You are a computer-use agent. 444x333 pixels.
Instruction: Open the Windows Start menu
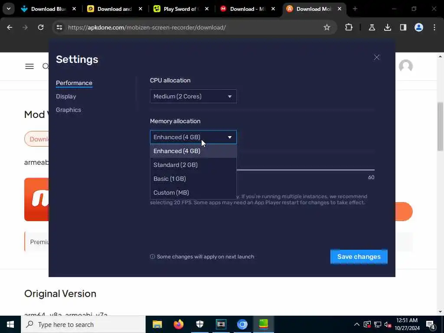(x=10, y=324)
